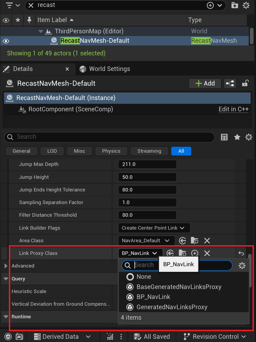Click Filter Distance Threshold value field

click(x=147, y=215)
